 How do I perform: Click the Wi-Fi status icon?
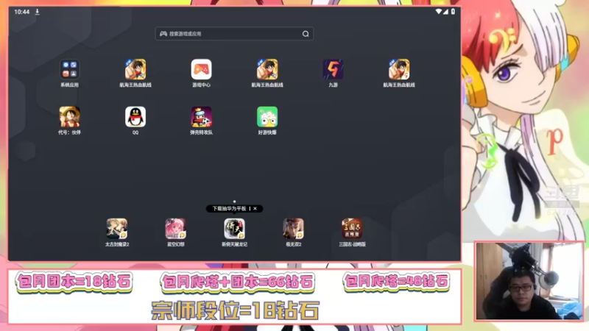(438, 12)
